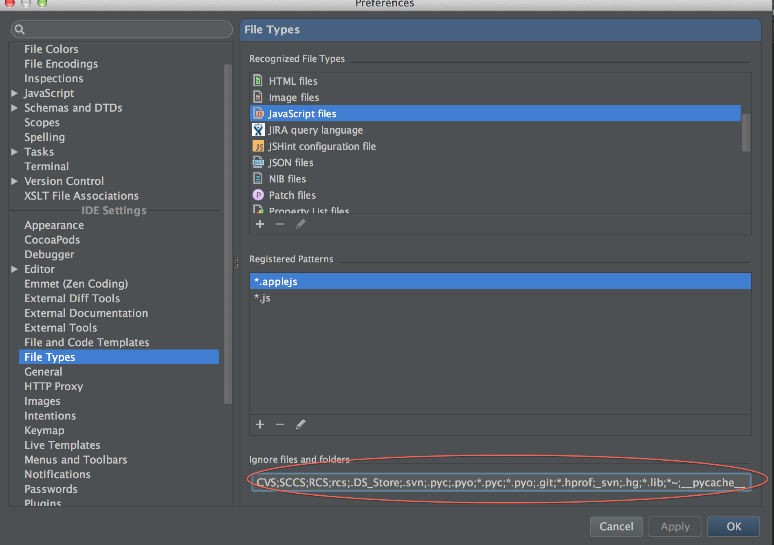
Task: Select Patch files type
Action: point(495,195)
